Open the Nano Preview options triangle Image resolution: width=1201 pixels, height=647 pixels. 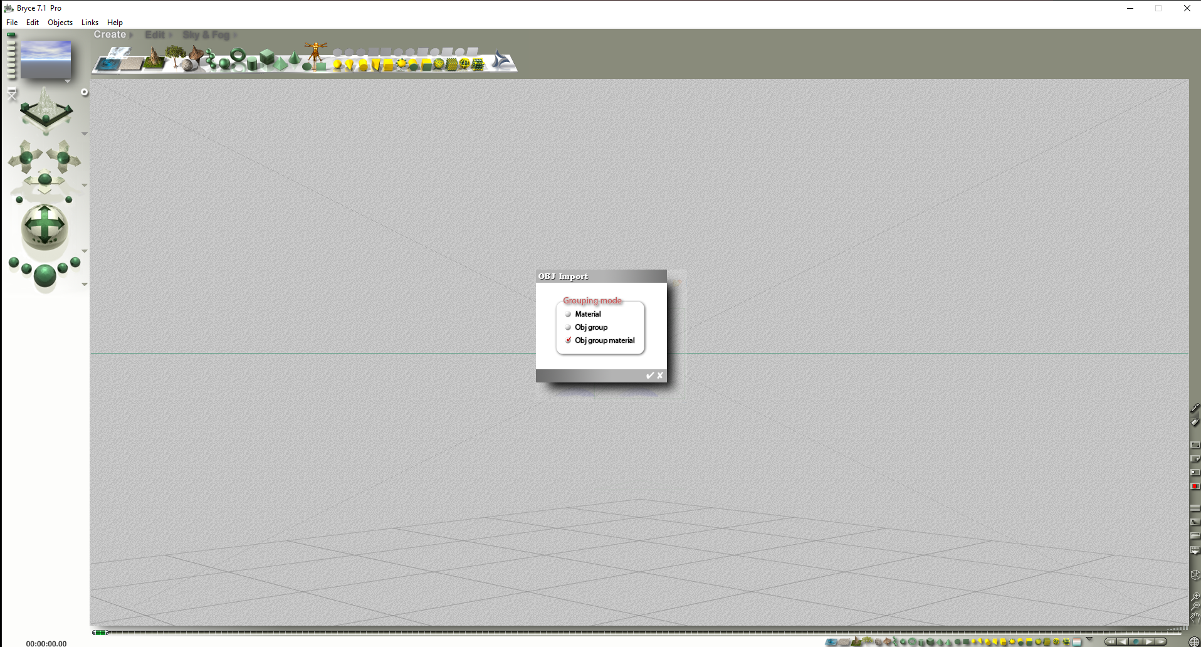[x=68, y=82]
